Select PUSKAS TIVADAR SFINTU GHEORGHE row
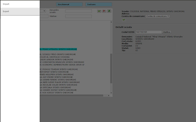Screen dimensions: 196x122 coord(59,69)
